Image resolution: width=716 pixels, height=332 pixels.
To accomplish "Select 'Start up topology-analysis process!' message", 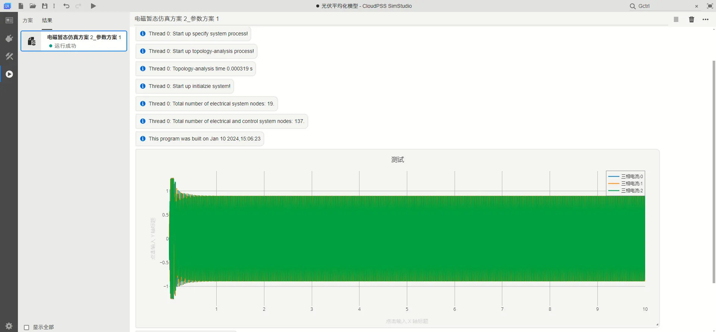I will (196, 51).
